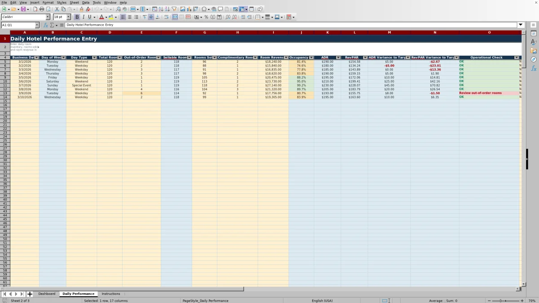Click the zoom slider in status bar

click(x=506, y=301)
